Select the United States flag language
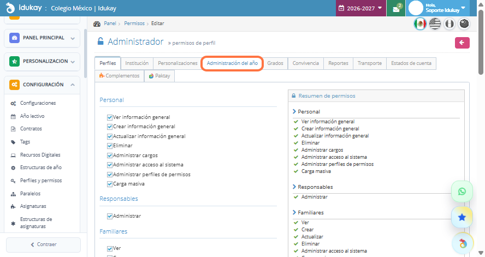The height and width of the screenshot is (257, 485). (x=435, y=24)
